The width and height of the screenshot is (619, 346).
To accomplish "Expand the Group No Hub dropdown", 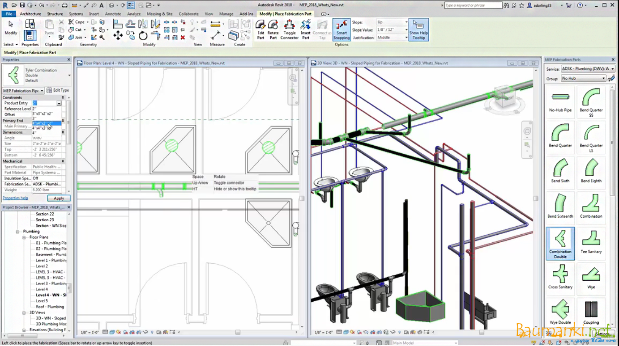I will click(584, 78).
